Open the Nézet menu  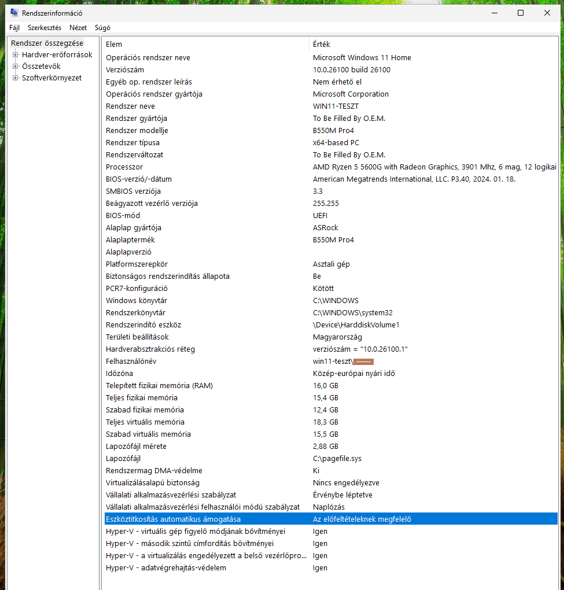tap(78, 28)
